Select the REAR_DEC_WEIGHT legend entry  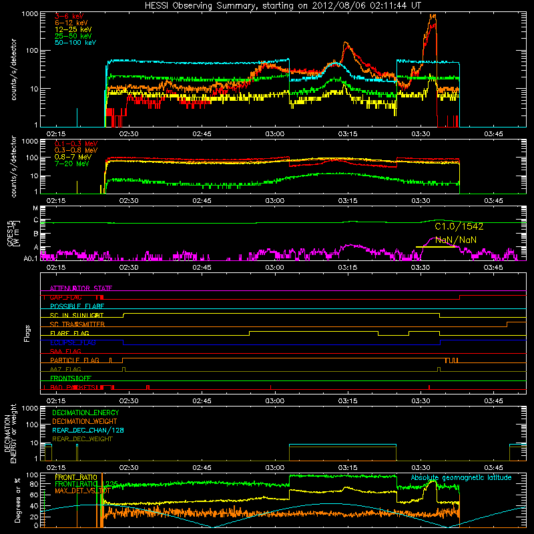(82, 439)
